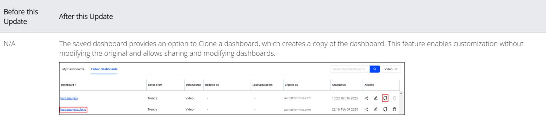
Task: Sort by the Dashboard column header
Action: click(69, 85)
